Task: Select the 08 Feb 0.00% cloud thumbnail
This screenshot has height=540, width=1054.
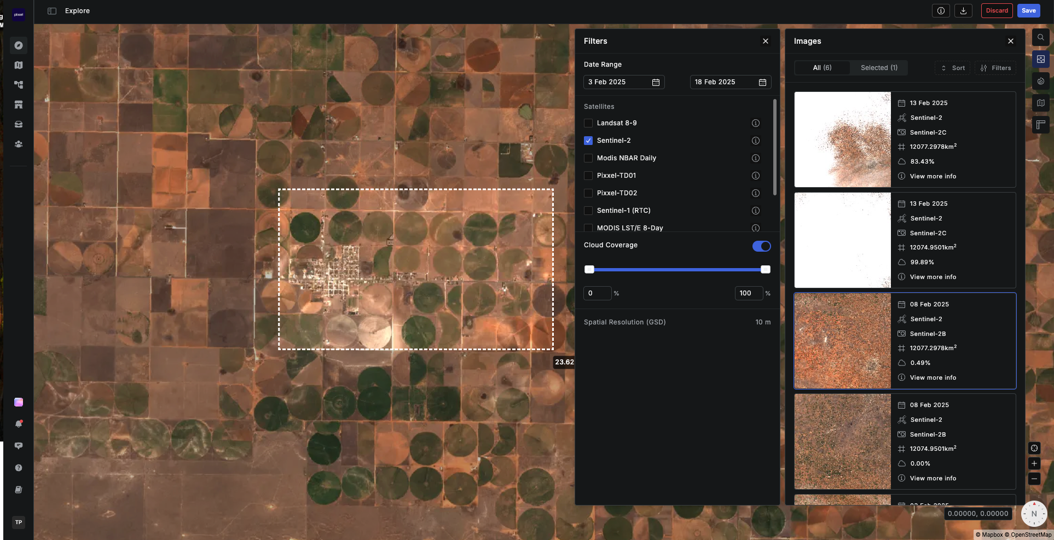Action: [842, 442]
